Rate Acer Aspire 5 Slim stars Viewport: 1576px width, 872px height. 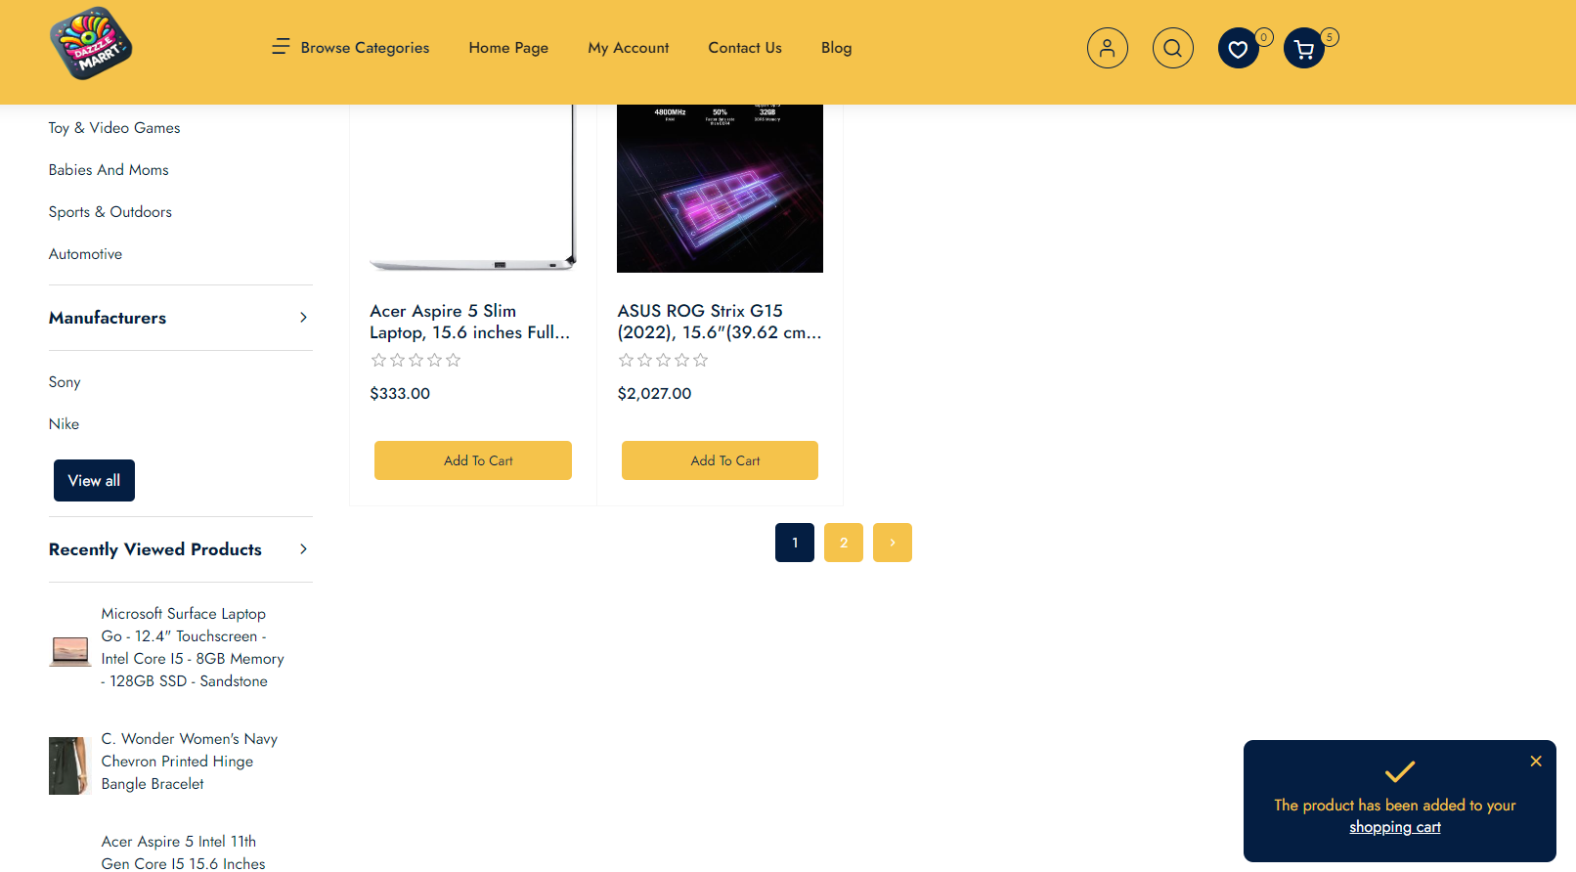point(416,360)
